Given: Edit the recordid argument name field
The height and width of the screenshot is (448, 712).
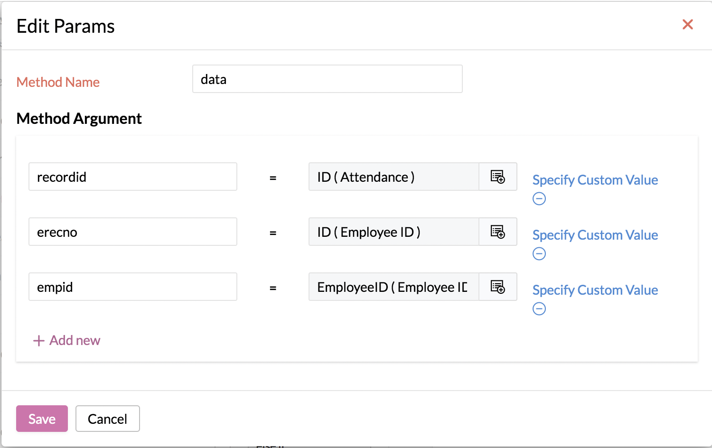Looking at the screenshot, I should tap(133, 177).
